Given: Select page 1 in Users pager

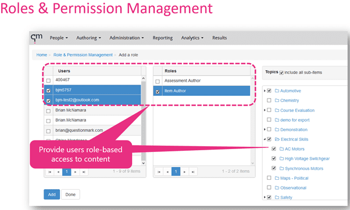Looking at the screenshot, I should tap(66, 172).
